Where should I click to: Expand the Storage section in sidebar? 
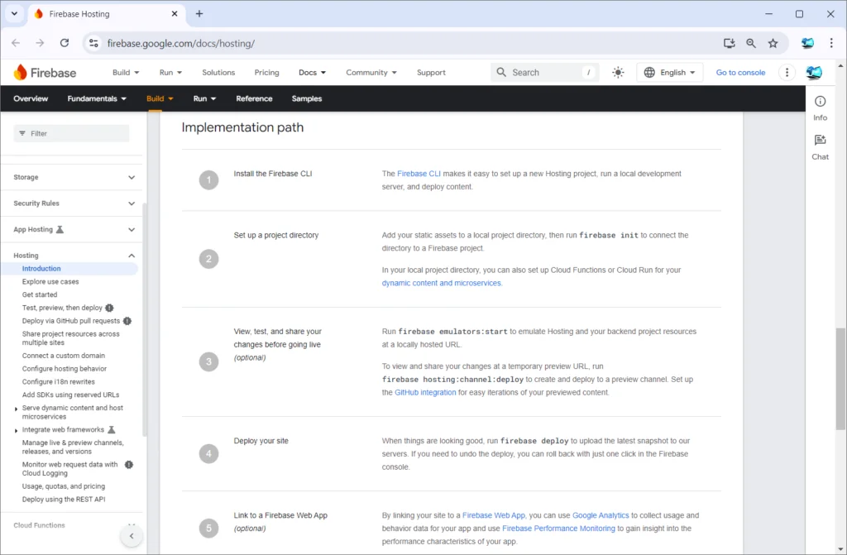click(132, 177)
